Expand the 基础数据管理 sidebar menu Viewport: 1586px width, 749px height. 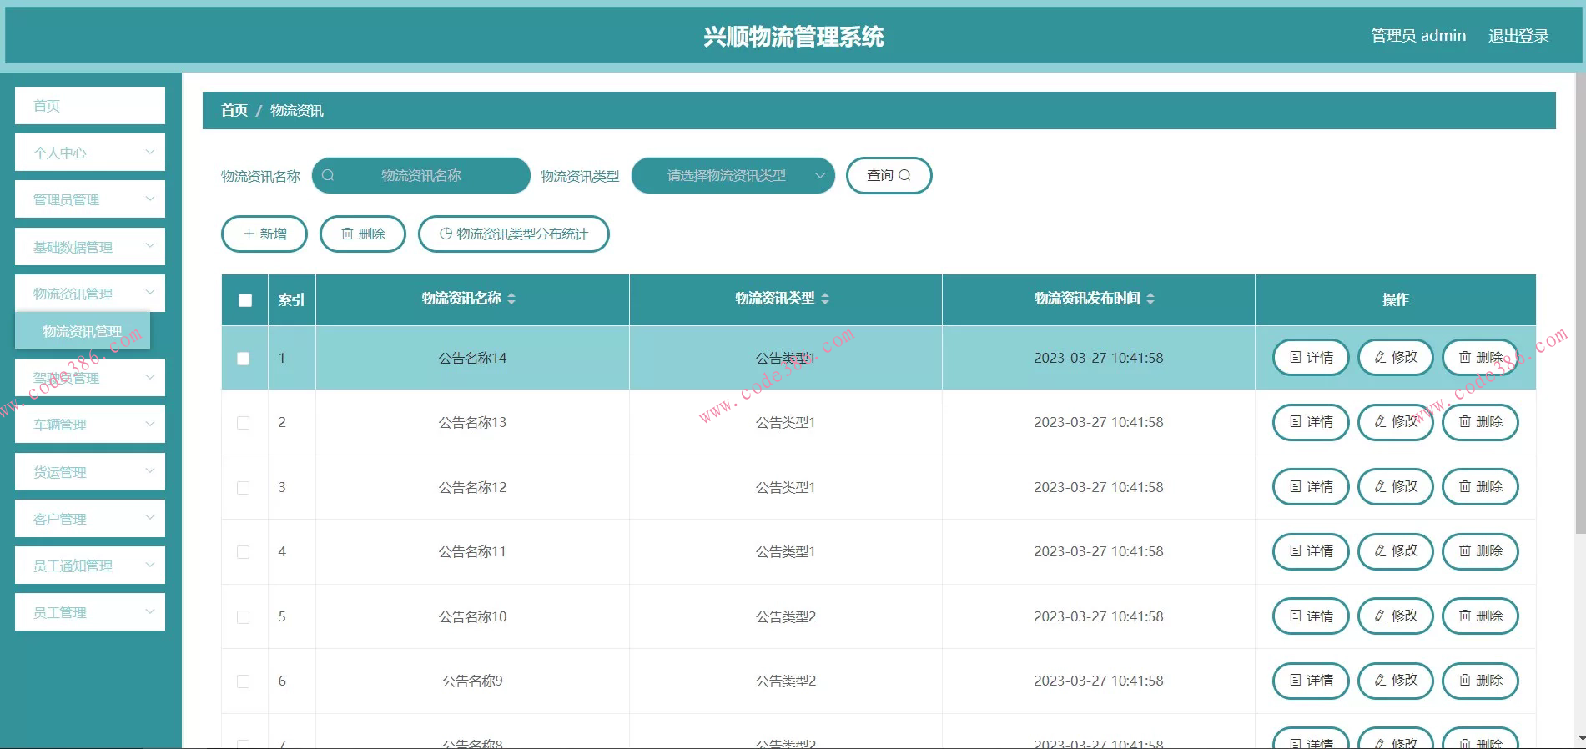point(90,247)
